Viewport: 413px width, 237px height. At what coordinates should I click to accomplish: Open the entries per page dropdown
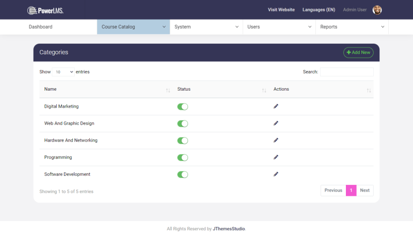(63, 72)
